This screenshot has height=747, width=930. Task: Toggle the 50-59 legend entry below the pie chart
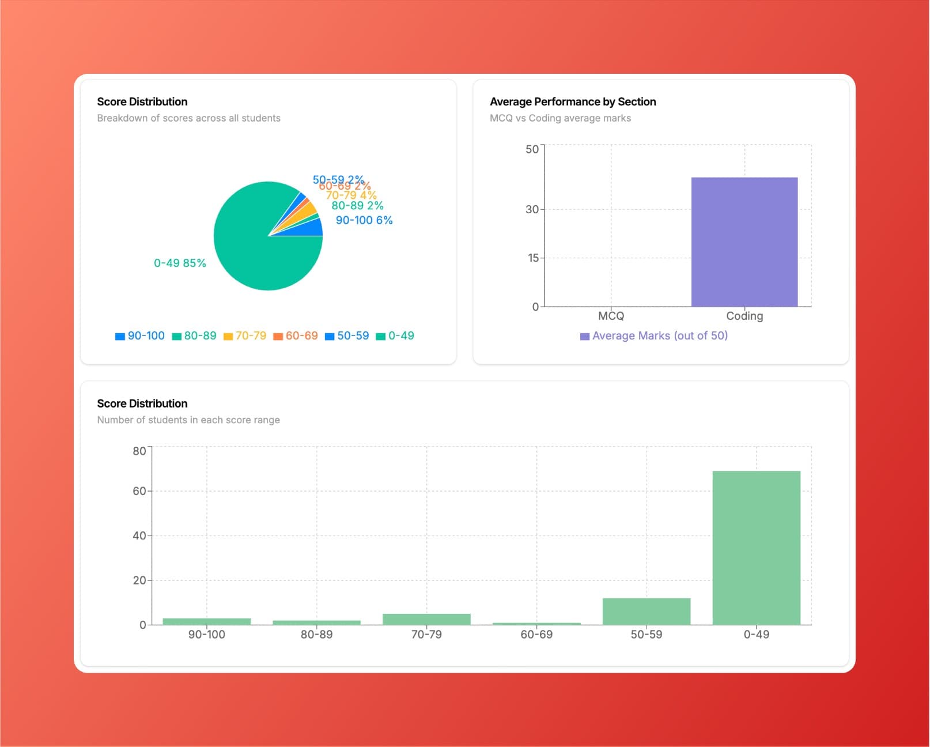[347, 336]
